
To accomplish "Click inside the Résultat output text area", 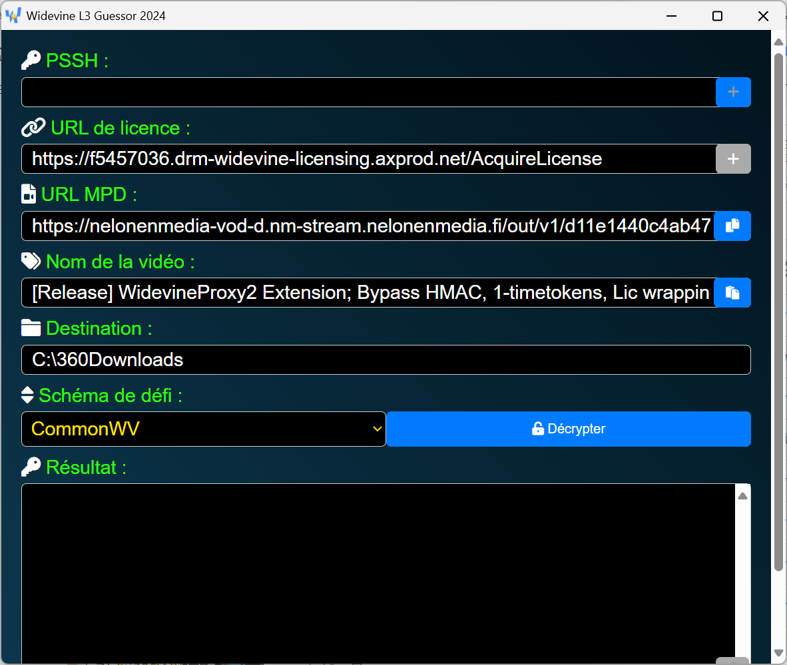I will tap(378, 574).
